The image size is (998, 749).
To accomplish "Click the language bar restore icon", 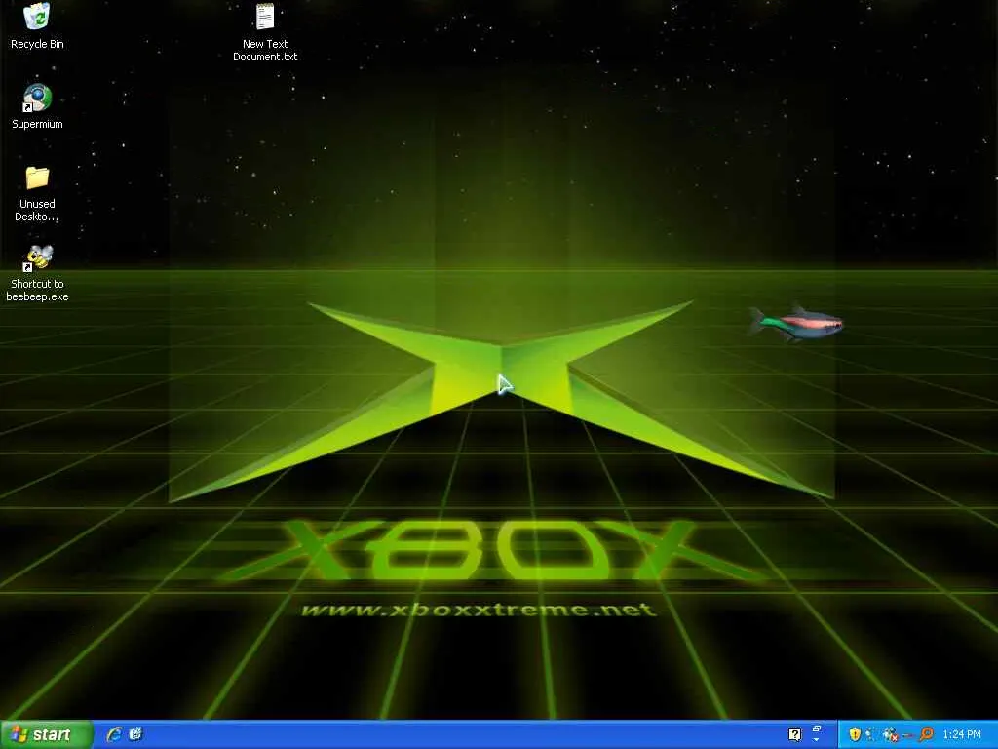I will pos(817,729).
